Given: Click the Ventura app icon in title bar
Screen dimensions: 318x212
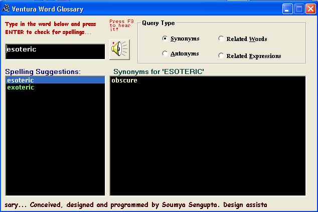Looking at the screenshot, I should (x=7, y=9).
